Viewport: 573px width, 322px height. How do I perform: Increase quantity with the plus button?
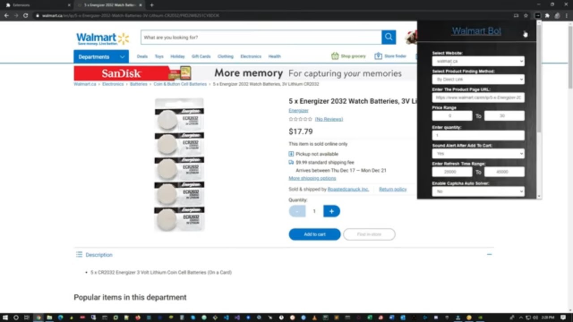[331, 211]
